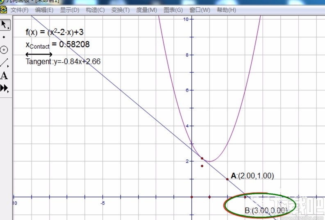Image resolution: width=325 pixels, height=220 pixels.
Task: Open the 显示(D) menu
Action: pos(70,10)
